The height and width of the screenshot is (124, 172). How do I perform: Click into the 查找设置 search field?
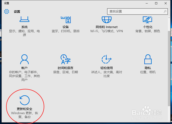pos(137,11)
